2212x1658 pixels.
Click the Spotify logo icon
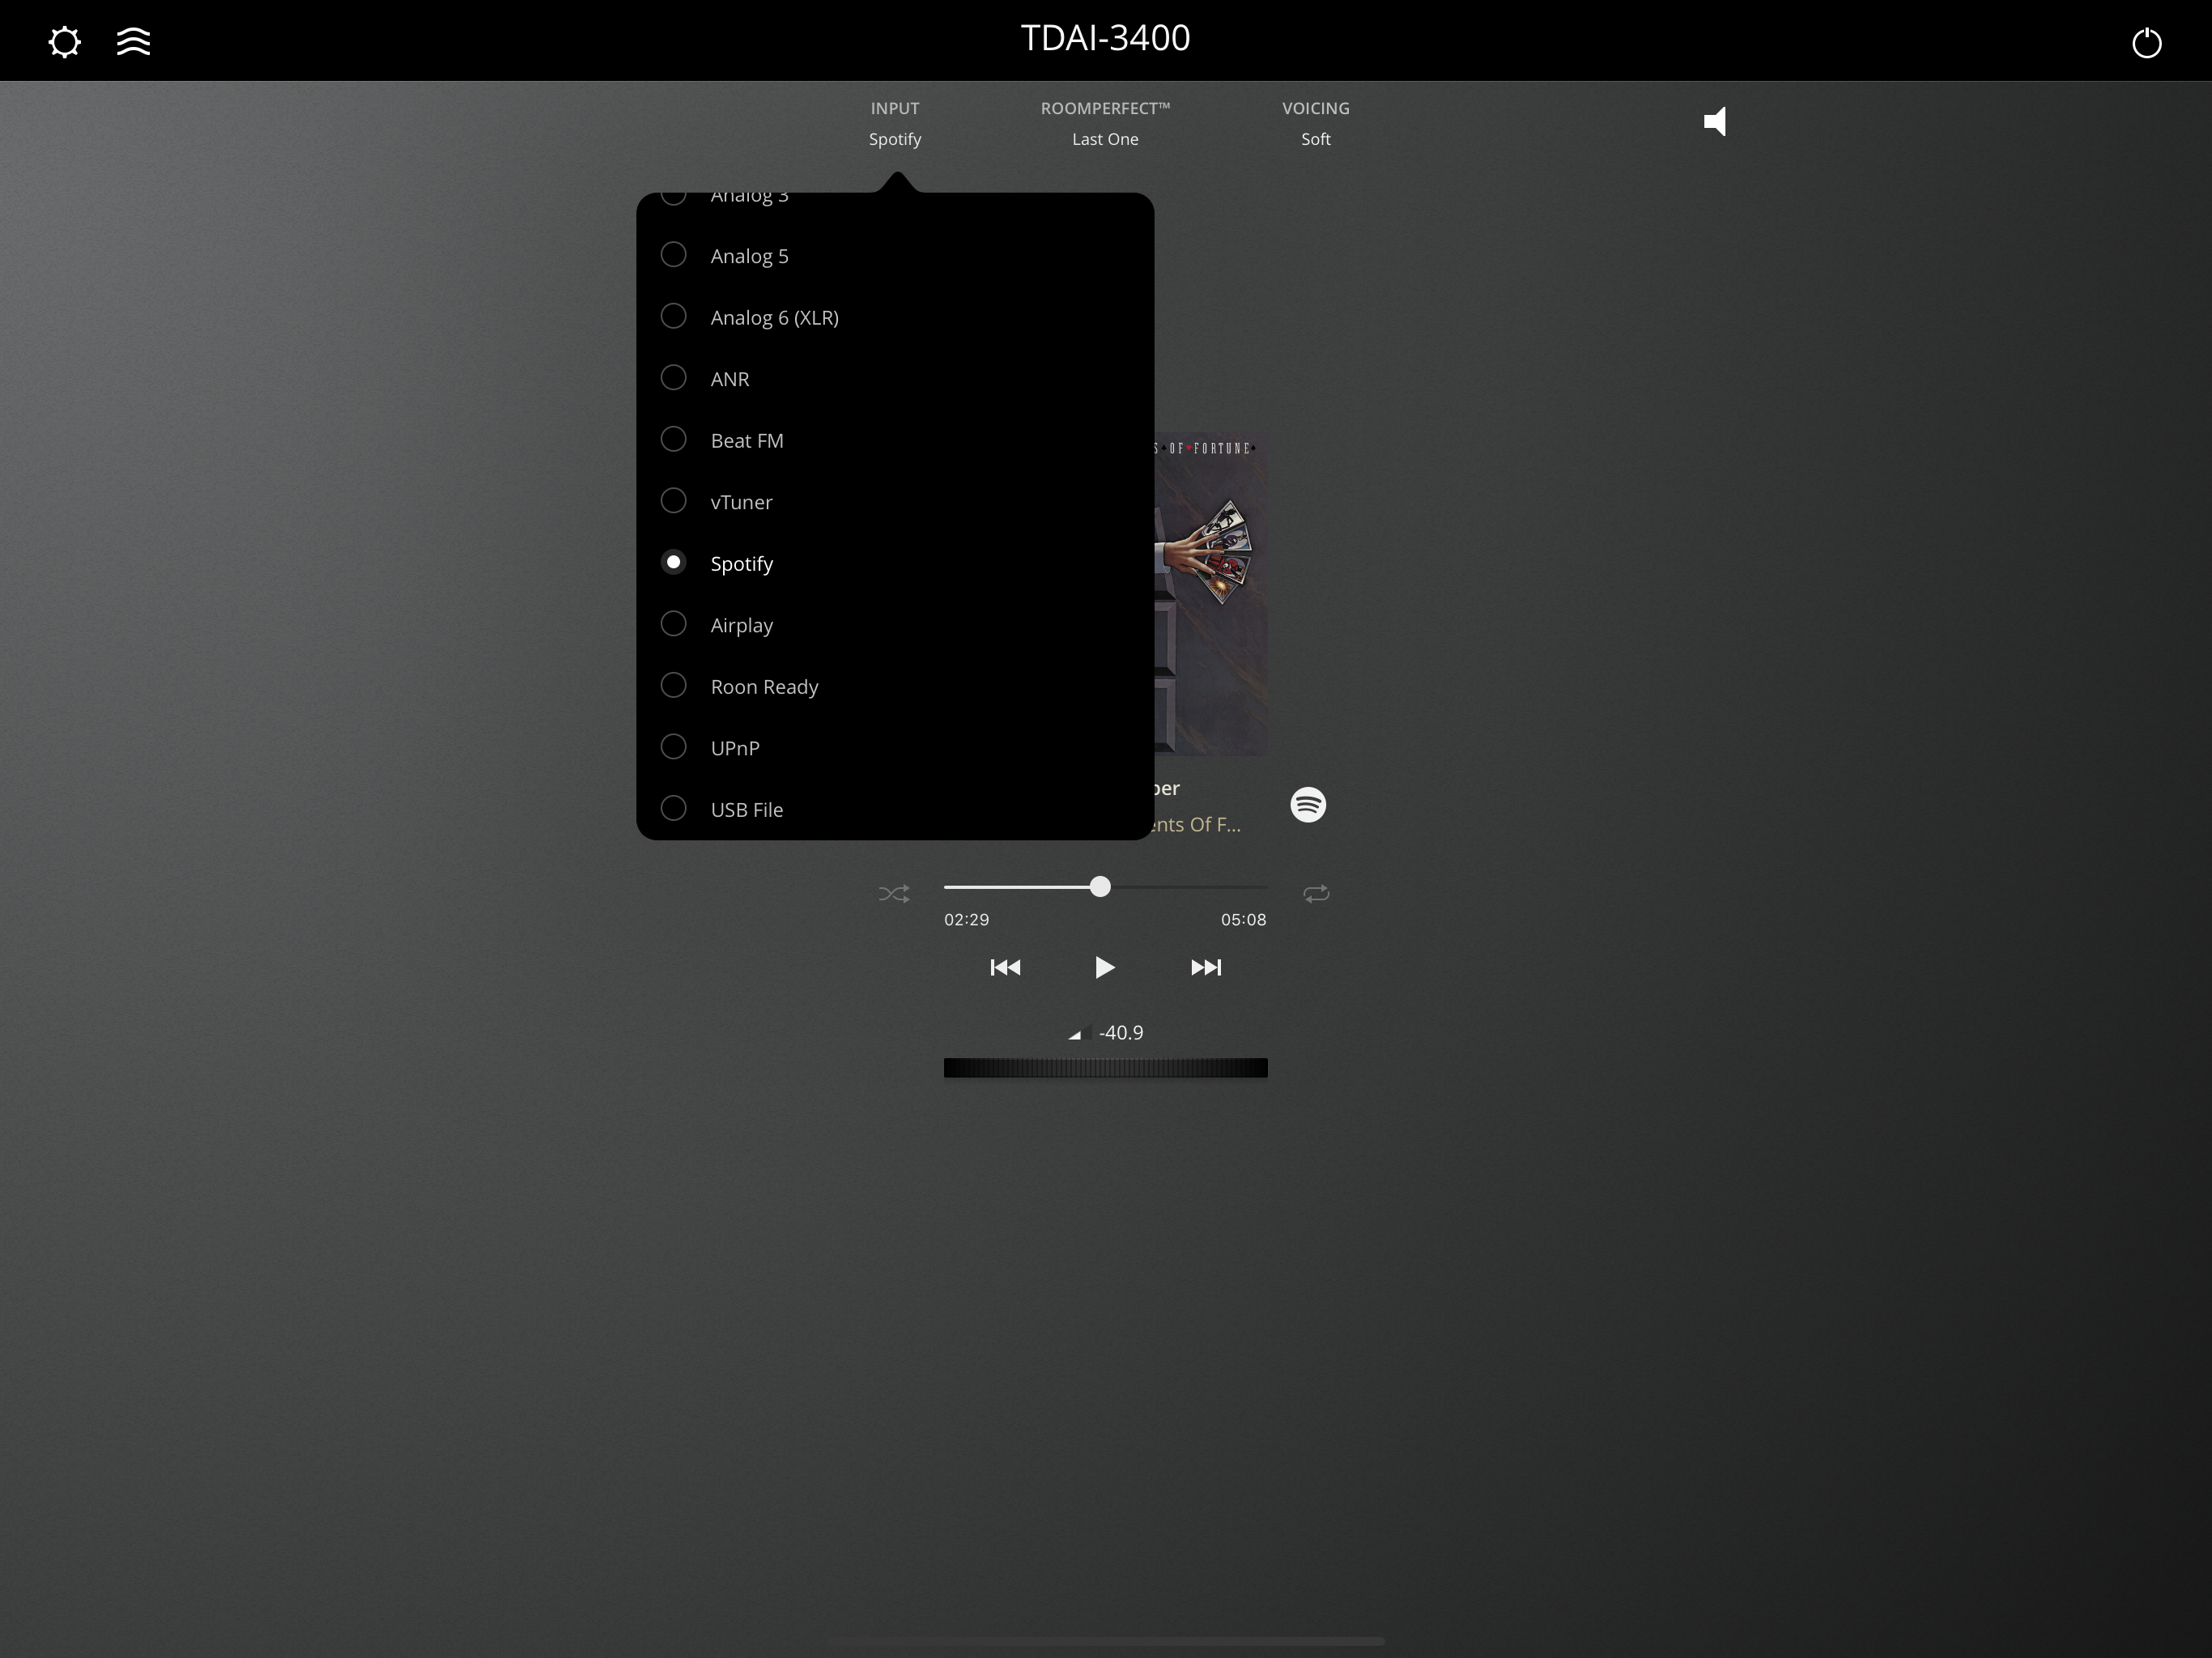point(1308,805)
